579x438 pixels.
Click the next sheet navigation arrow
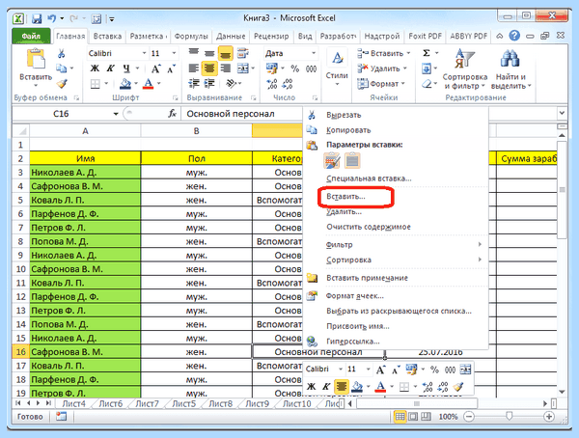[38, 403]
